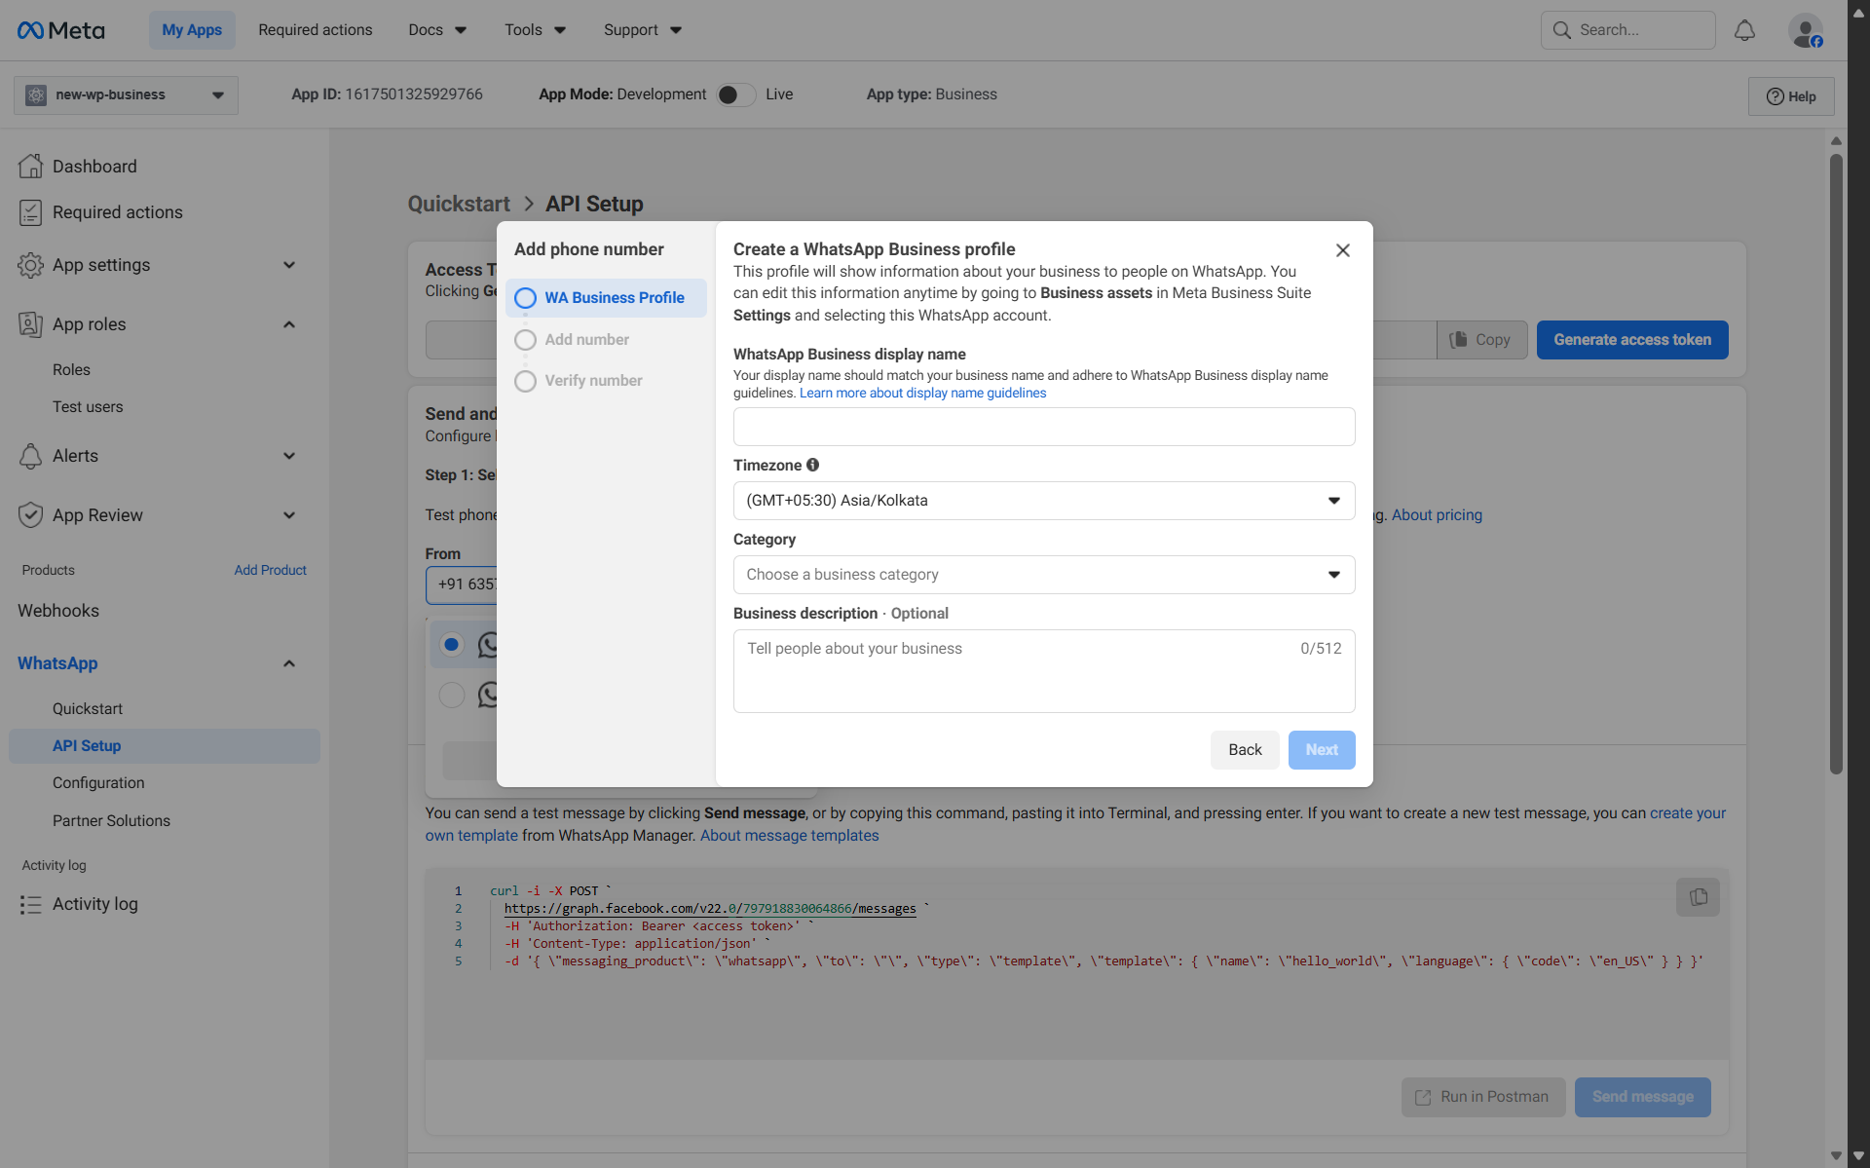Focus the top Search field
This screenshot has width=1870, height=1168.
click(1627, 30)
